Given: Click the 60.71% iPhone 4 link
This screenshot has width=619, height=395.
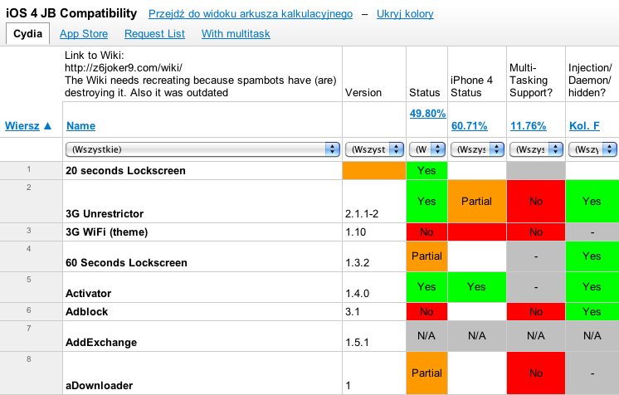Looking at the screenshot, I should (x=469, y=126).
